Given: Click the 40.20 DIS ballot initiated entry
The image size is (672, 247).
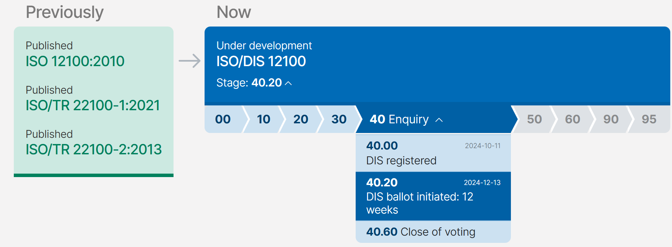Looking at the screenshot, I should coord(433,196).
